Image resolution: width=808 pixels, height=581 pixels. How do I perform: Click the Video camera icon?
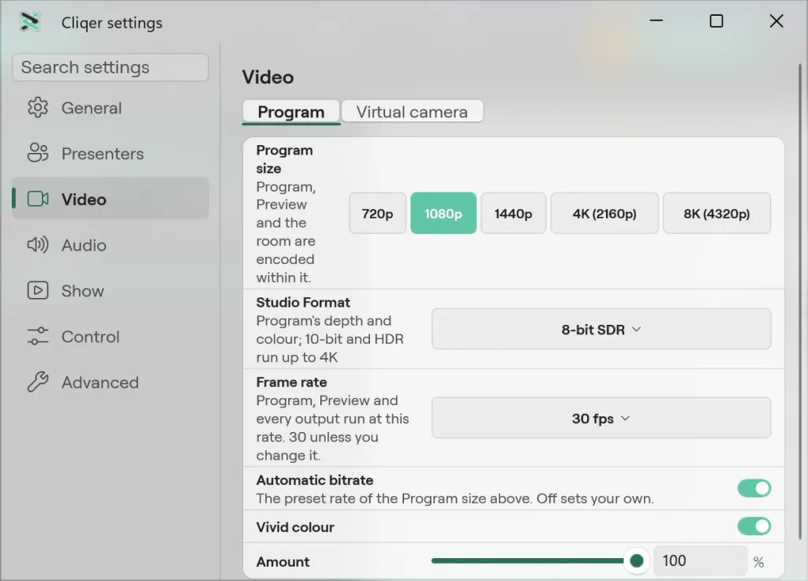(x=38, y=199)
